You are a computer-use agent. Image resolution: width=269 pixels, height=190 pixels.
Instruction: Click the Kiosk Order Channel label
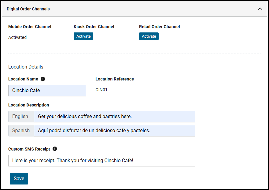tap(94, 27)
